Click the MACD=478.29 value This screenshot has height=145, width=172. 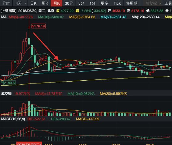(88, 119)
